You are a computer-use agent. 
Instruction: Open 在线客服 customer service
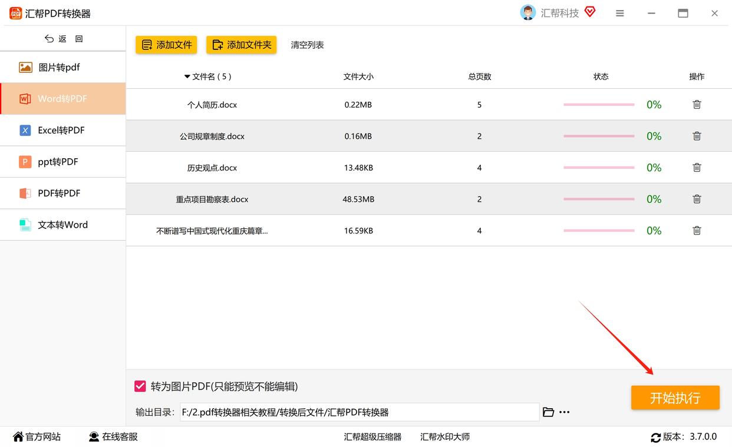(x=112, y=436)
